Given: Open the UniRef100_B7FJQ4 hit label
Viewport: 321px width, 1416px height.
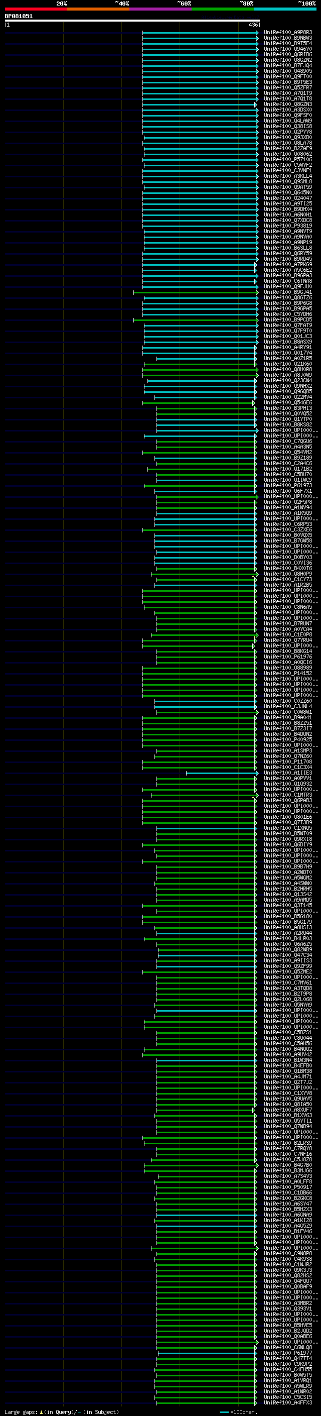Looking at the screenshot, I should tap(288, 65).
